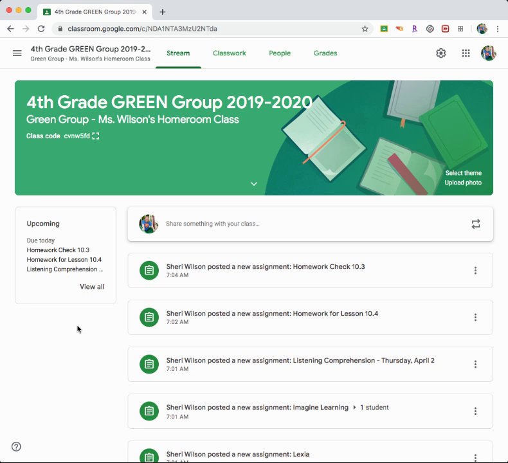Open Chrome three-dot menu
The height and width of the screenshot is (463, 508).
pos(498,29)
